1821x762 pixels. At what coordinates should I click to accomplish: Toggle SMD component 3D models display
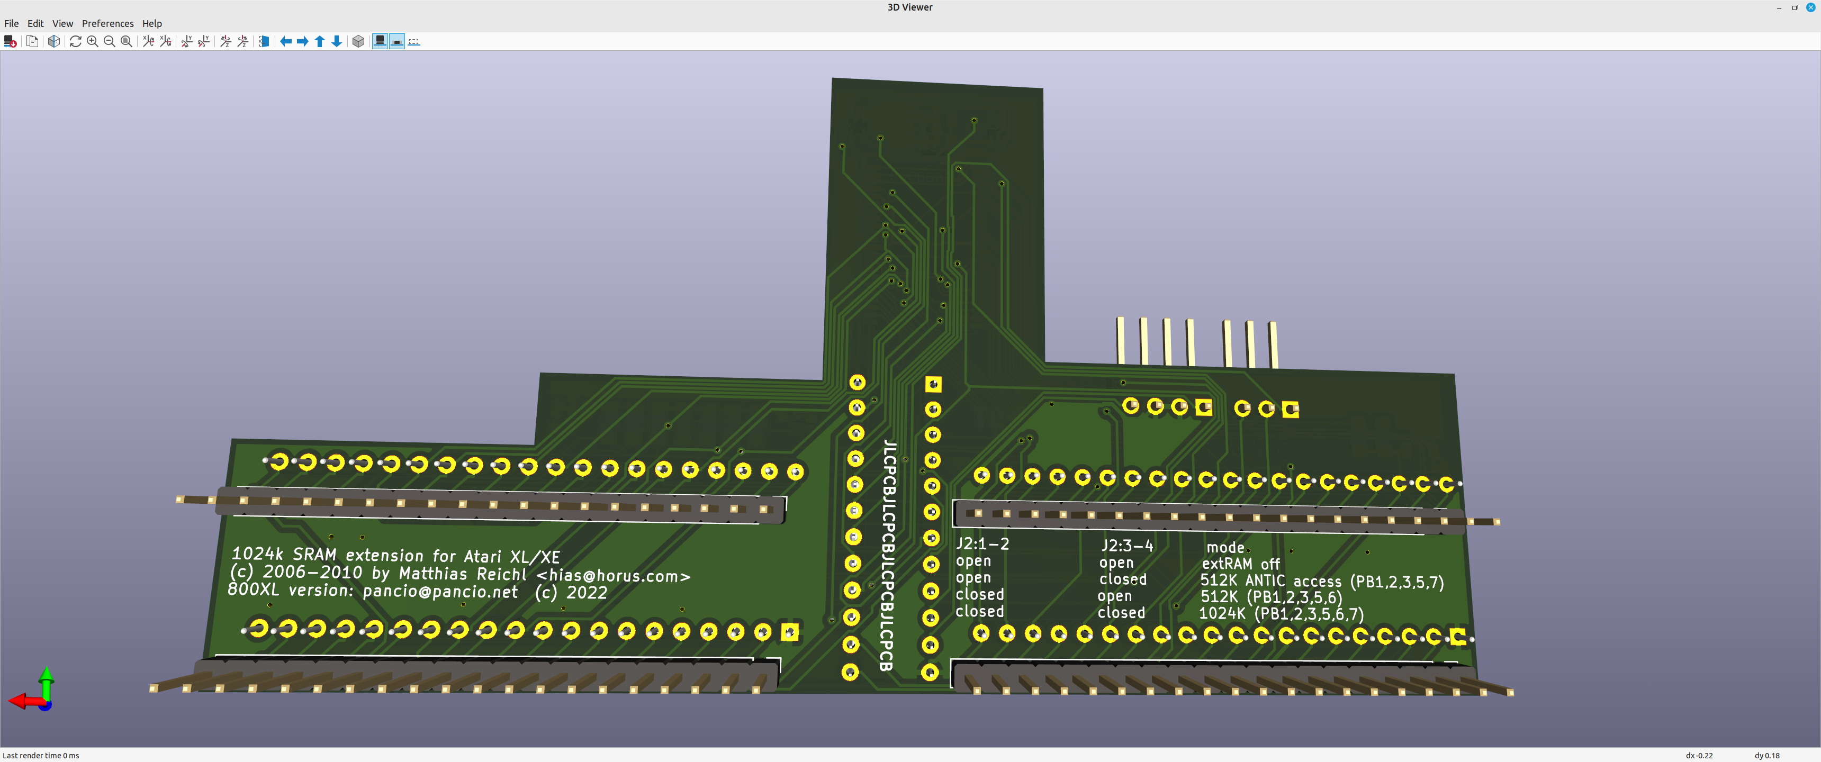pos(397,42)
